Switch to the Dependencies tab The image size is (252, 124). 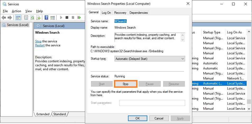click(x=139, y=13)
